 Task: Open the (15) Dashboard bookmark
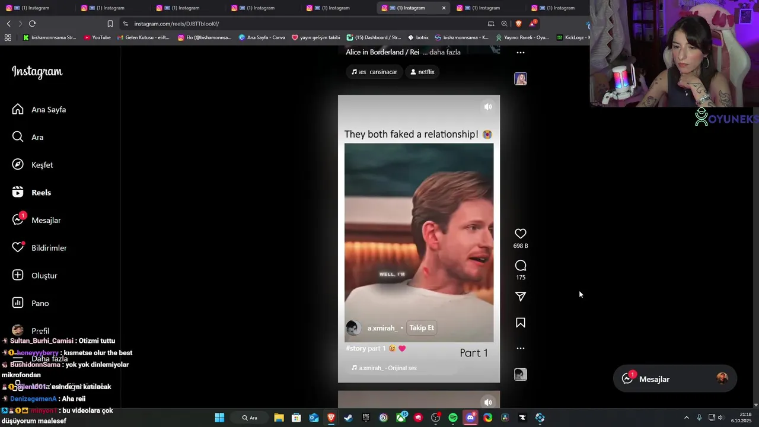coord(374,37)
